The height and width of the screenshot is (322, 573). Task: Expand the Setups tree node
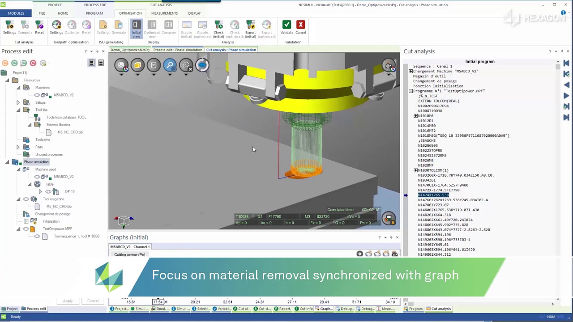(x=18, y=102)
